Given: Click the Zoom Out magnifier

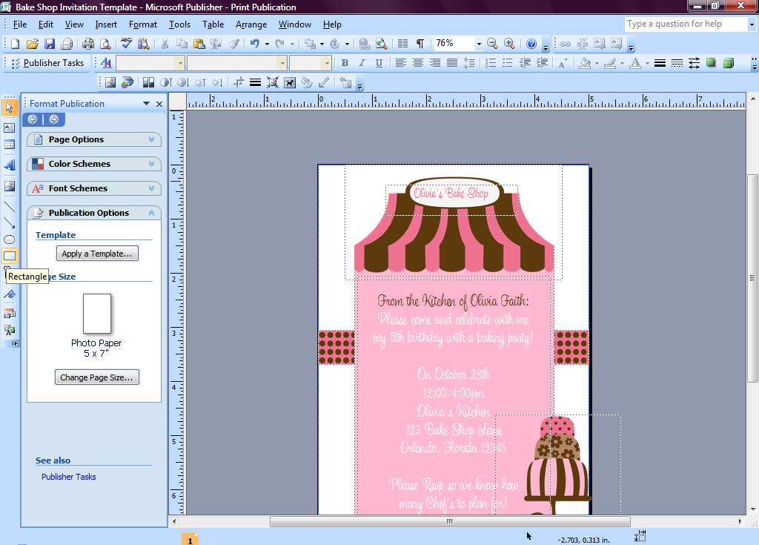Looking at the screenshot, I should point(492,44).
